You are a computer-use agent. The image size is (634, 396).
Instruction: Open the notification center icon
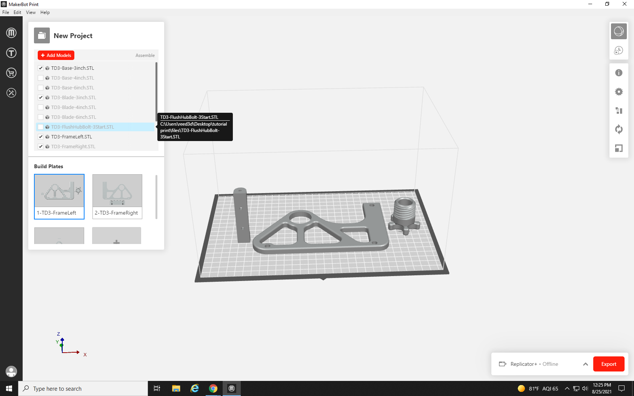[x=622, y=388]
